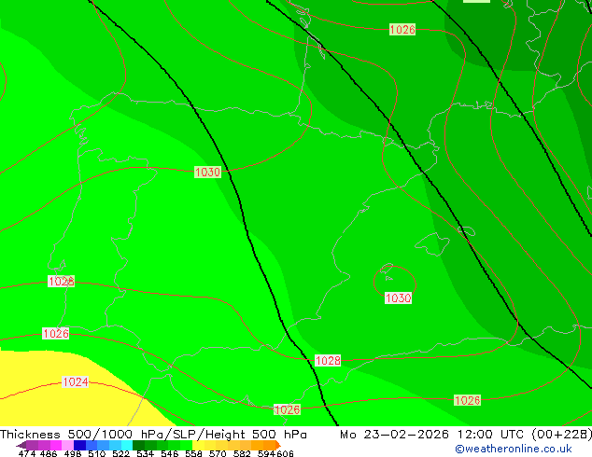Image resolution: width=592 pixels, height=457 pixels.
Task: Click the 582 legend value
Action: pyautogui.click(x=242, y=453)
